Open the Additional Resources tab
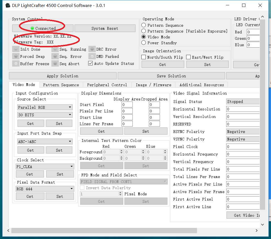The width and height of the screenshot is (271, 239). [x=202, y=85]
